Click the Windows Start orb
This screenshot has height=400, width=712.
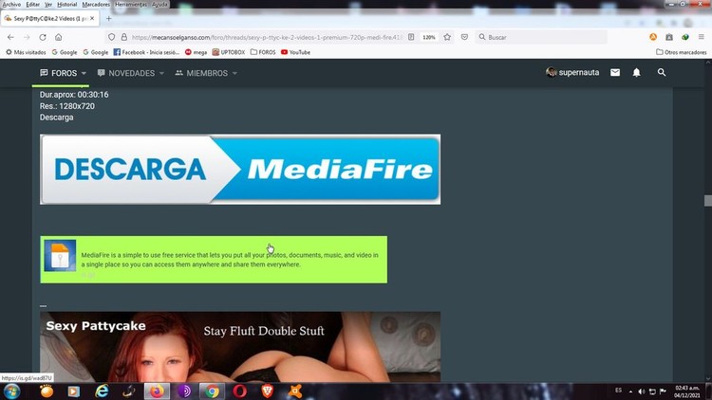11,391
